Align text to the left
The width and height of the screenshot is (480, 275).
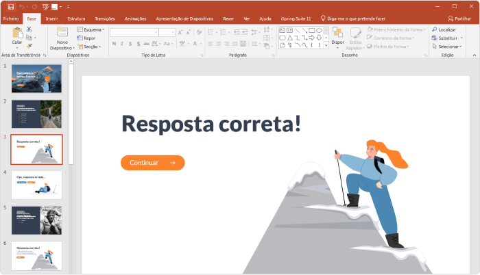tap(211, 44)
